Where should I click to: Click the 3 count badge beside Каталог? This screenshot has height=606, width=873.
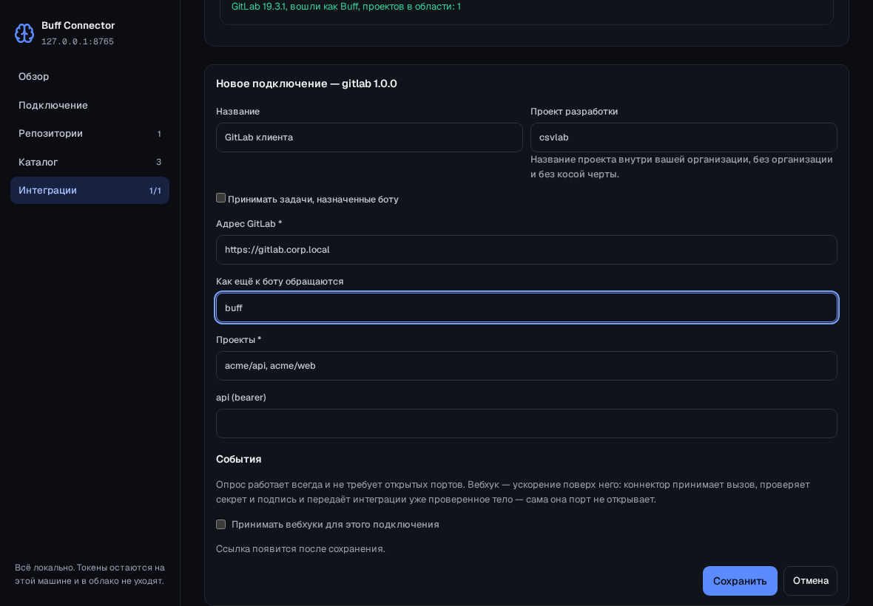(x=158, y=163)
